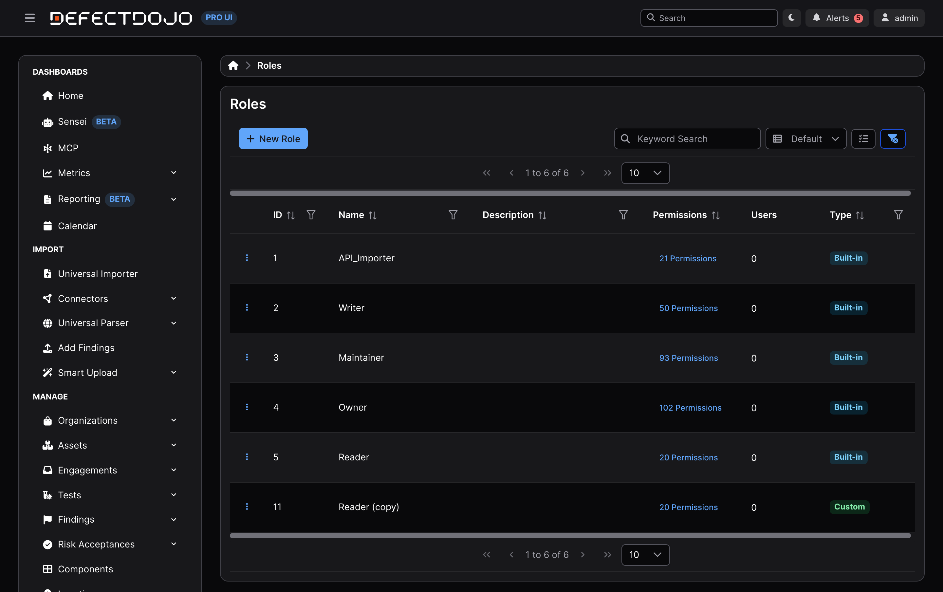Focus the top Search field
The image size is (943, 592).
click(x=709, y=18)
